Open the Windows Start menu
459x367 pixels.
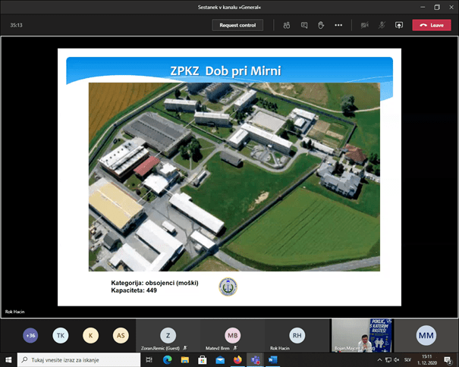[x=8, y=359]
